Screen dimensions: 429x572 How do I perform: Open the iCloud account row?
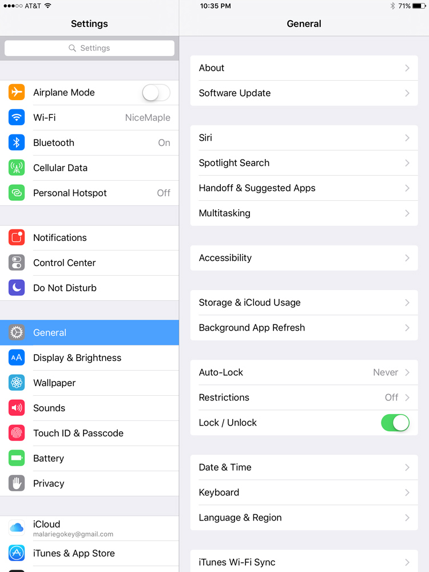89,528
